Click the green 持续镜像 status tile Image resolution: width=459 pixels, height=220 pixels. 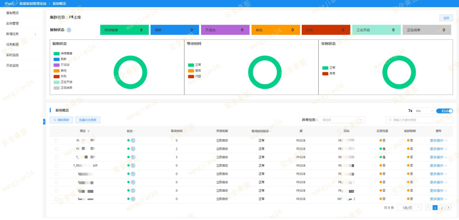tap(125, 30)
